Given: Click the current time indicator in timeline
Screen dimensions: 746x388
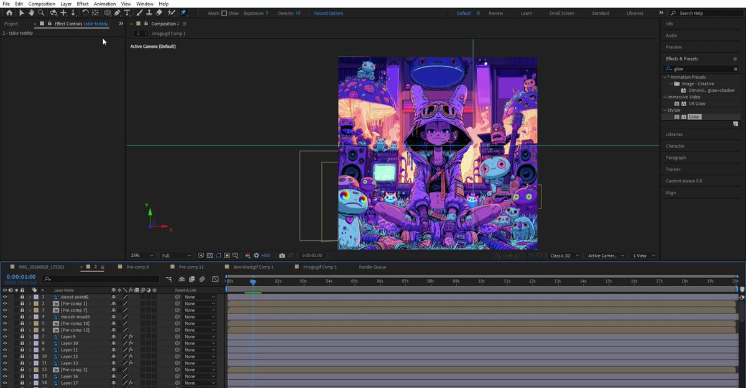Looking at the screenshot, I should (x=253, y=282).
